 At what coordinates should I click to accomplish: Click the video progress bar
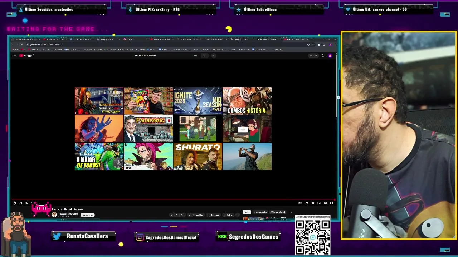(173, 200)
